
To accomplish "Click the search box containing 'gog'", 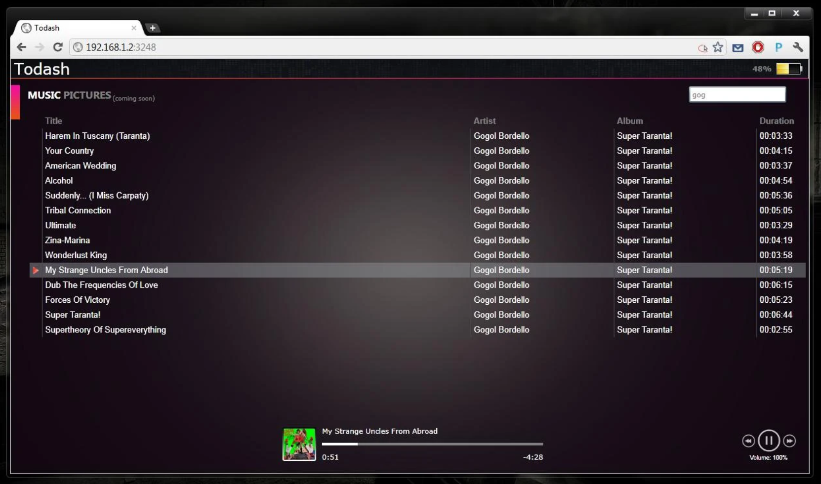I will tap(737, 94).
